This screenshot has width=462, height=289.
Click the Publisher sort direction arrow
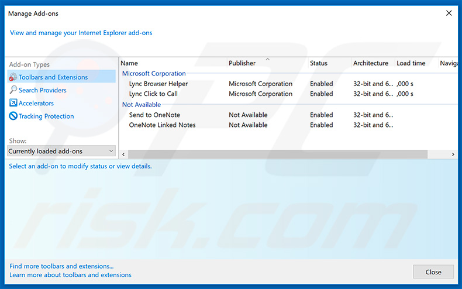267,59
